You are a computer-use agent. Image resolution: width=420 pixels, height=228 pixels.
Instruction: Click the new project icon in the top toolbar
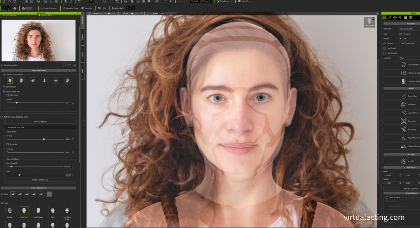4,1
